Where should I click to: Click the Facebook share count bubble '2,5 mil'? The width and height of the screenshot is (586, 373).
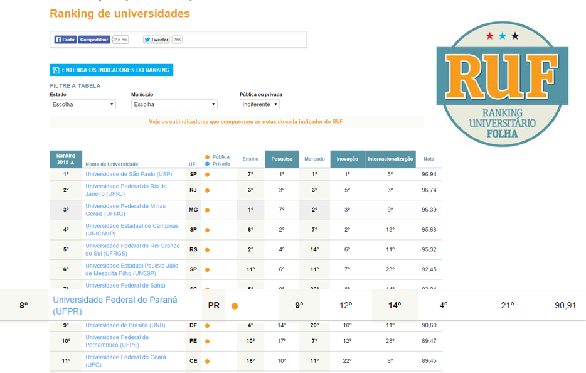click(x=120, y=40)
